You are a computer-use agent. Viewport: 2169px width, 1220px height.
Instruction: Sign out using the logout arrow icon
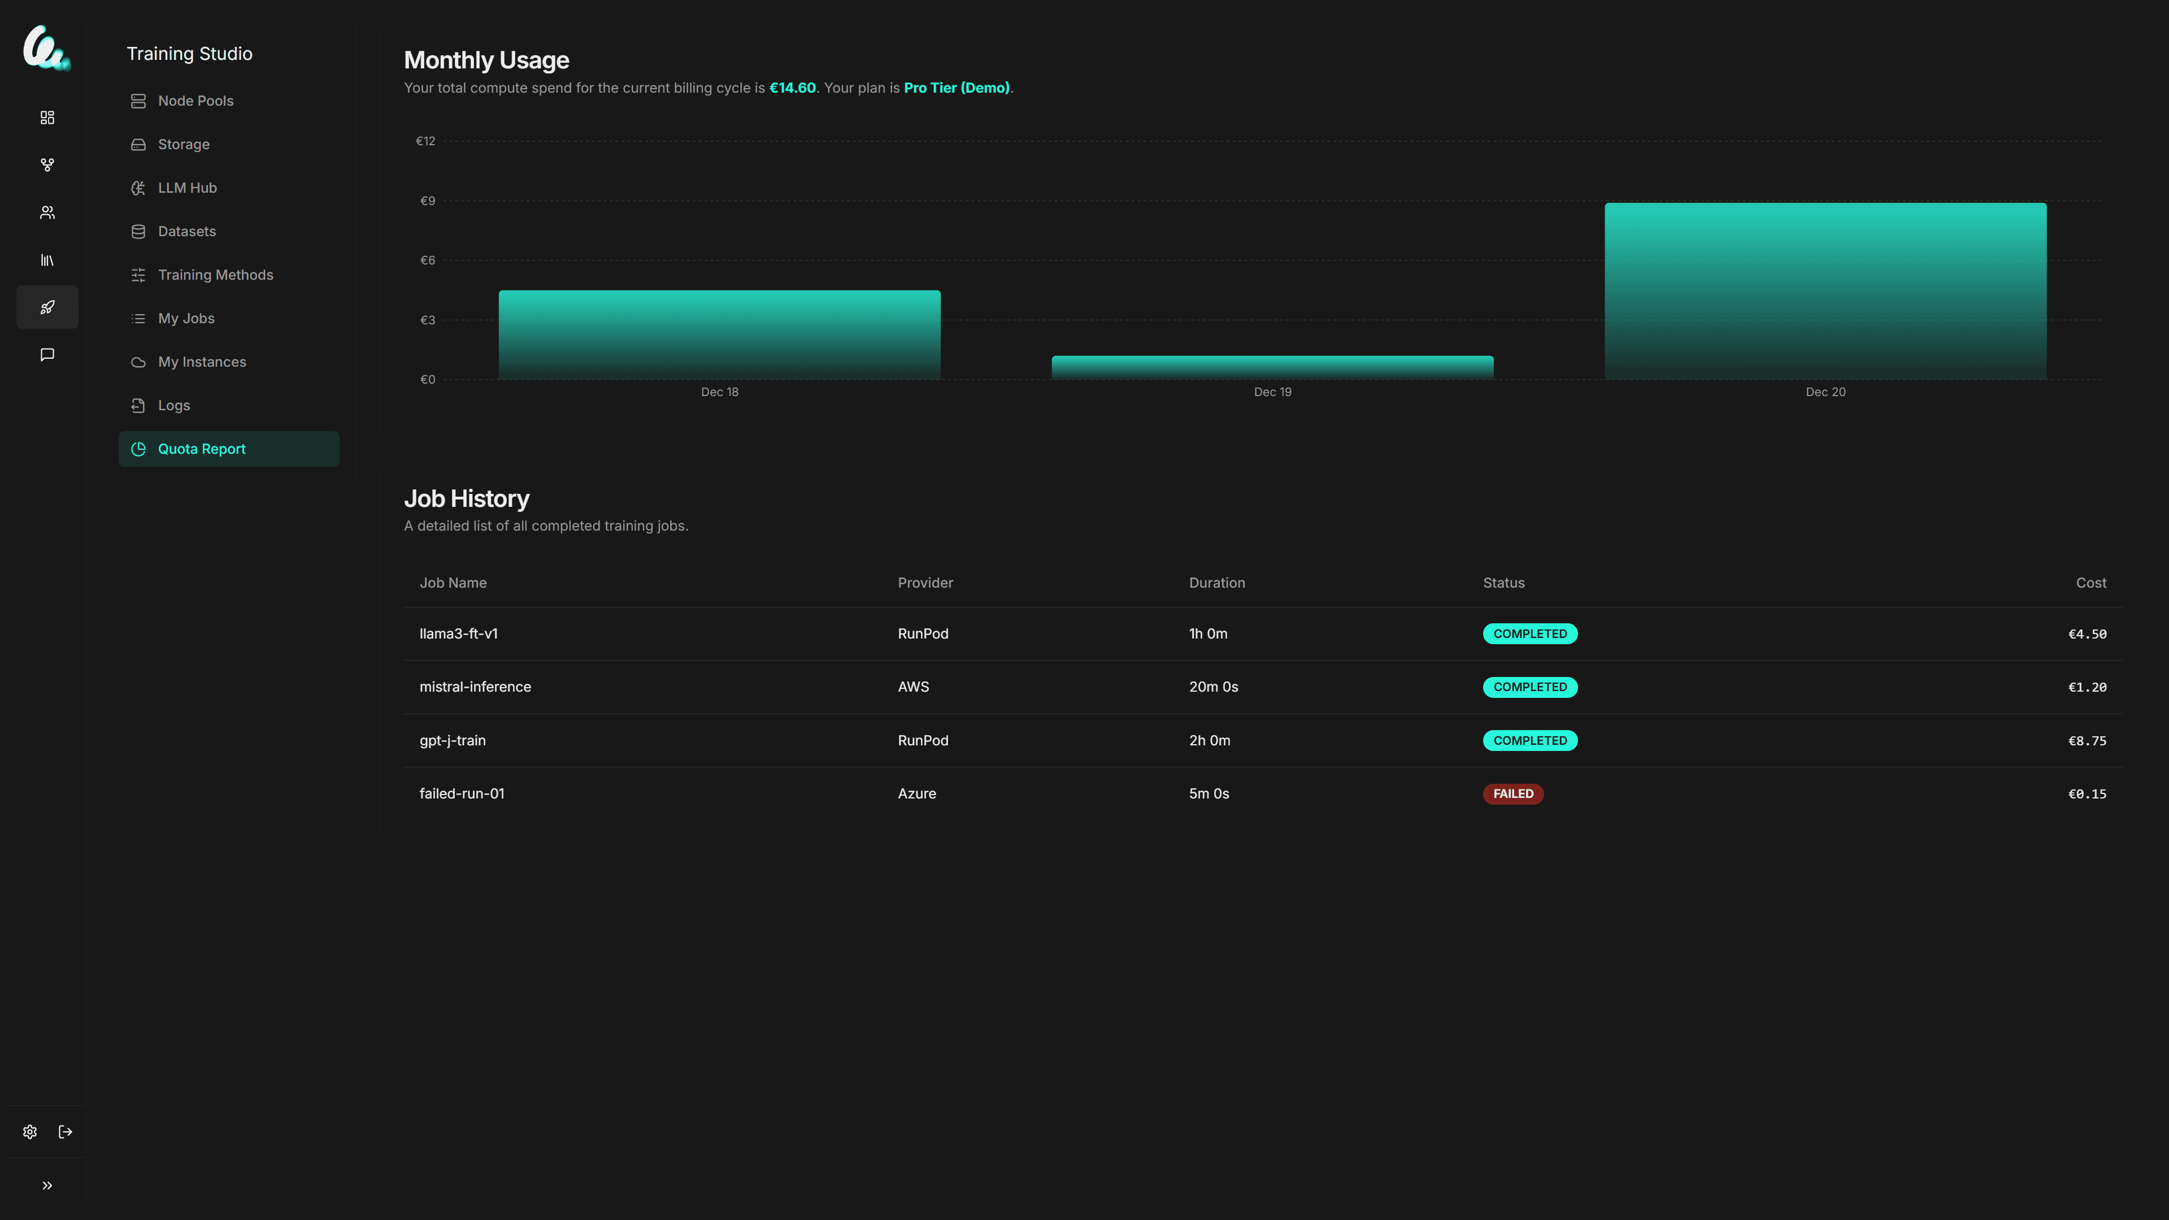(65, 1132)
